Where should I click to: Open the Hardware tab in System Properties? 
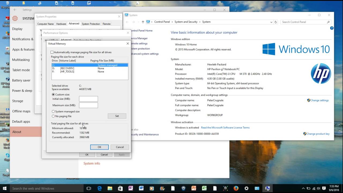tap(61, 24)
